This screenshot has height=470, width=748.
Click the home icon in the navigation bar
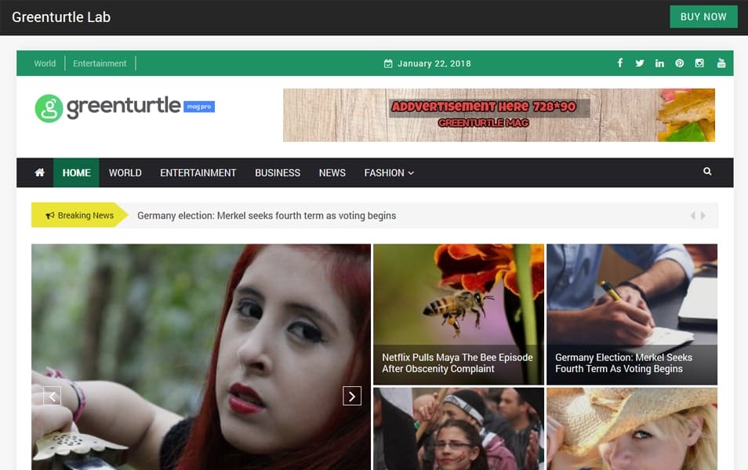point(38,172)
